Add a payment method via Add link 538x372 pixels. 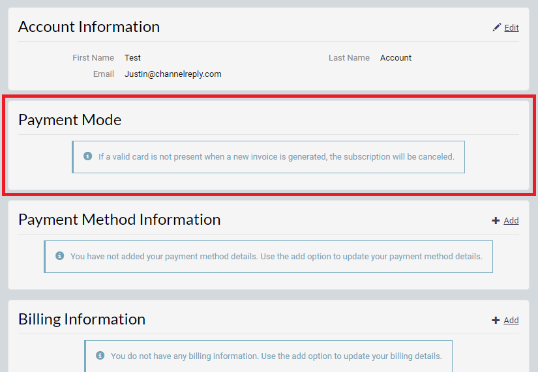511,220
